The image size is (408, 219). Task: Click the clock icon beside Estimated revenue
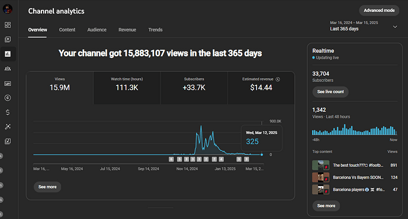pos(278,79)
